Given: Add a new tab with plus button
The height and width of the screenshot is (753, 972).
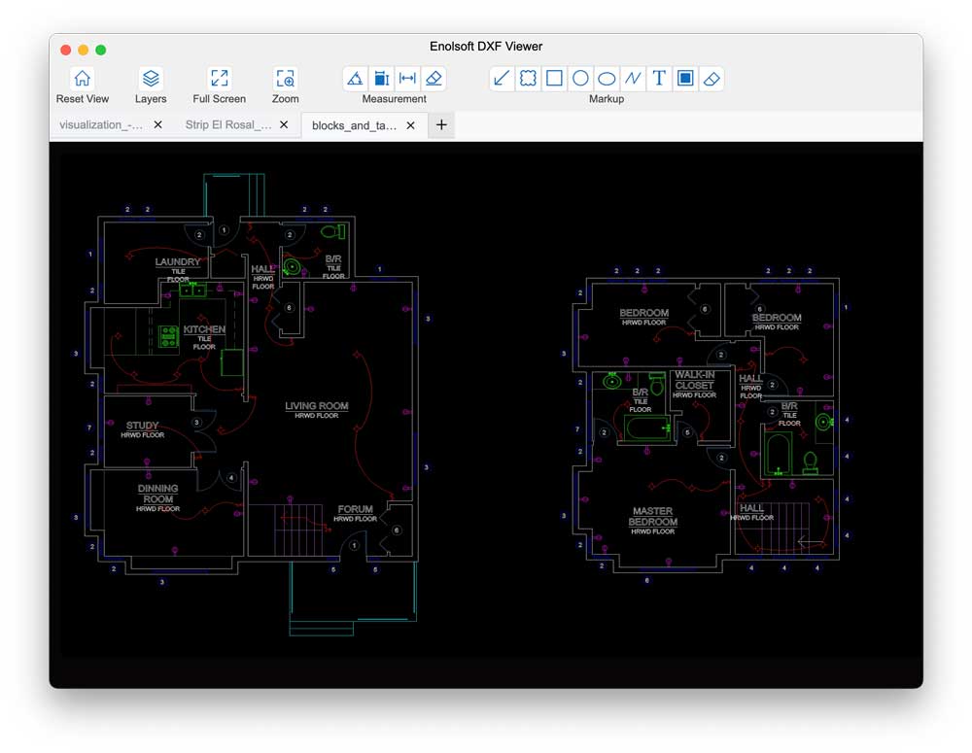Looking at the screenshot, I should point(441,125).
